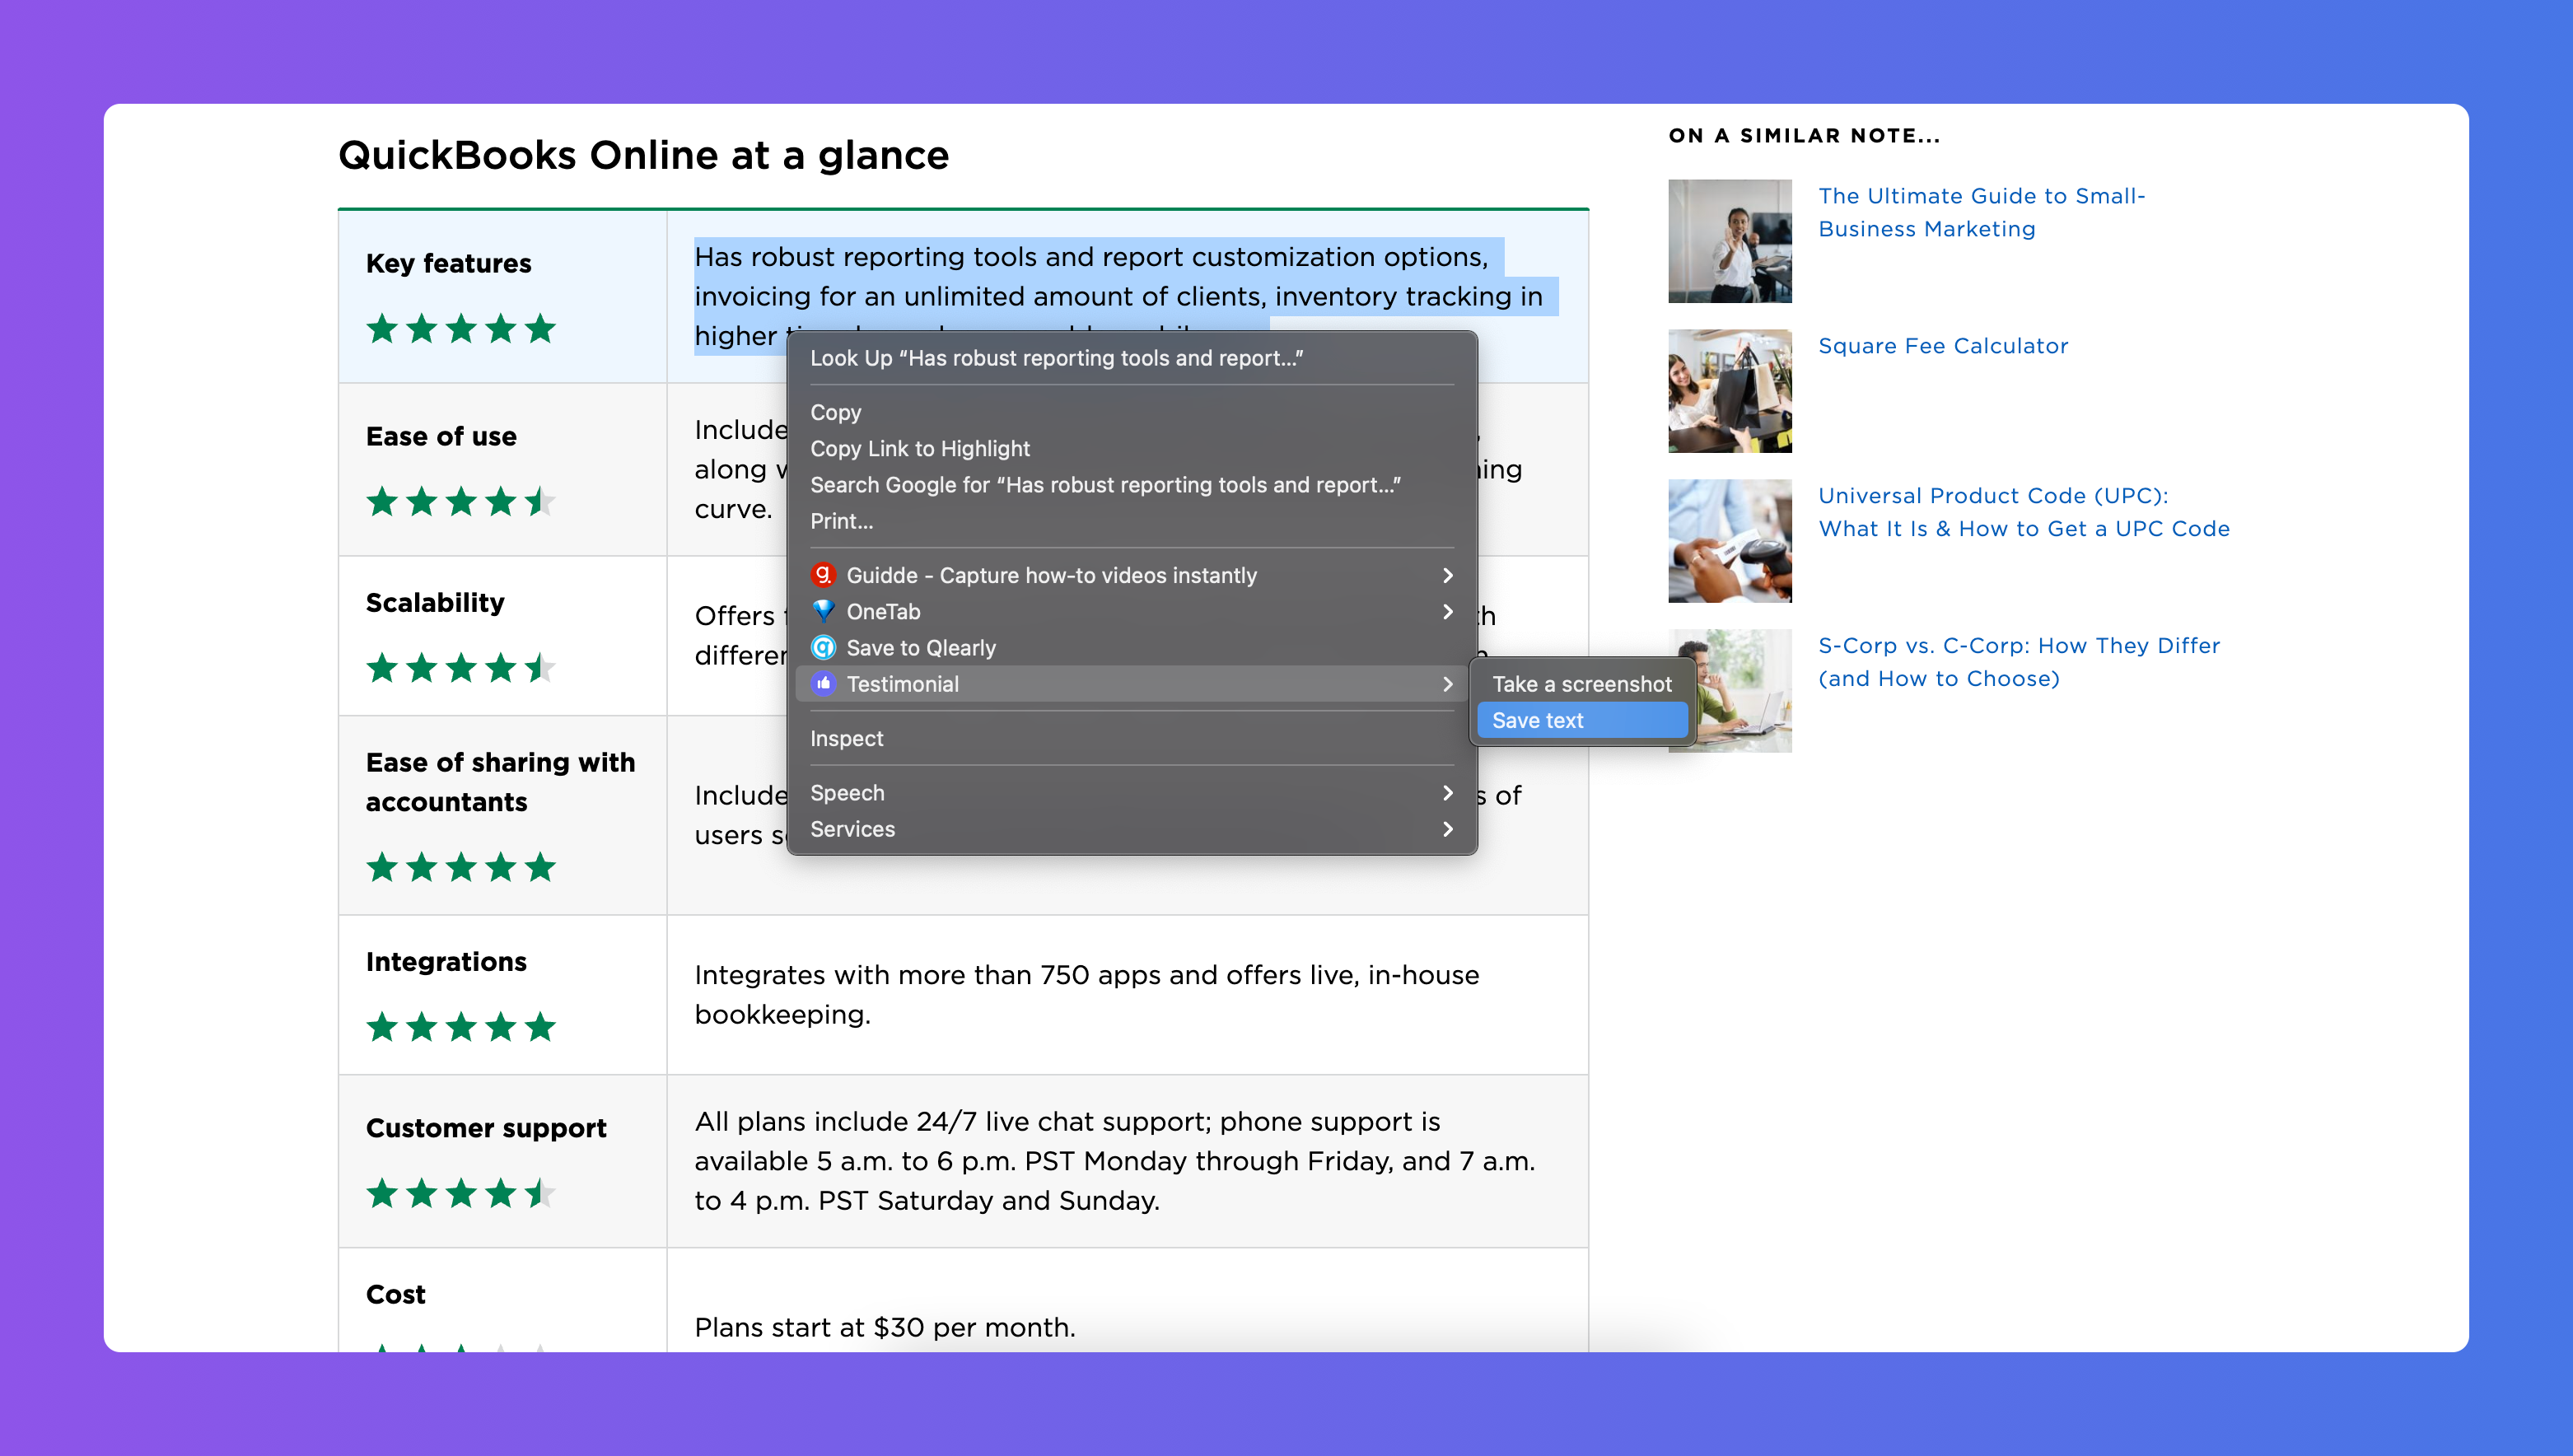Click the Customer support star rating
Image resolution: width=2573 pixels, height=1456 pixels.
point(461,1193)
